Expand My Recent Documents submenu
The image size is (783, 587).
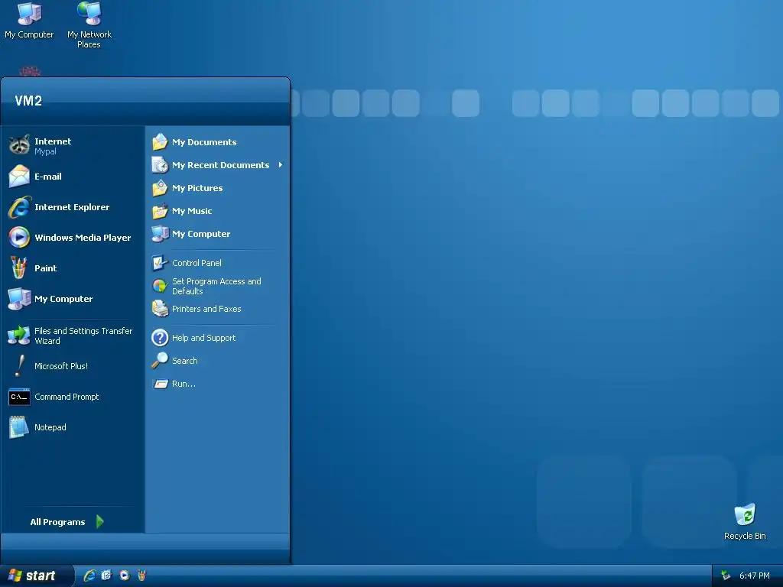[218, 165]
